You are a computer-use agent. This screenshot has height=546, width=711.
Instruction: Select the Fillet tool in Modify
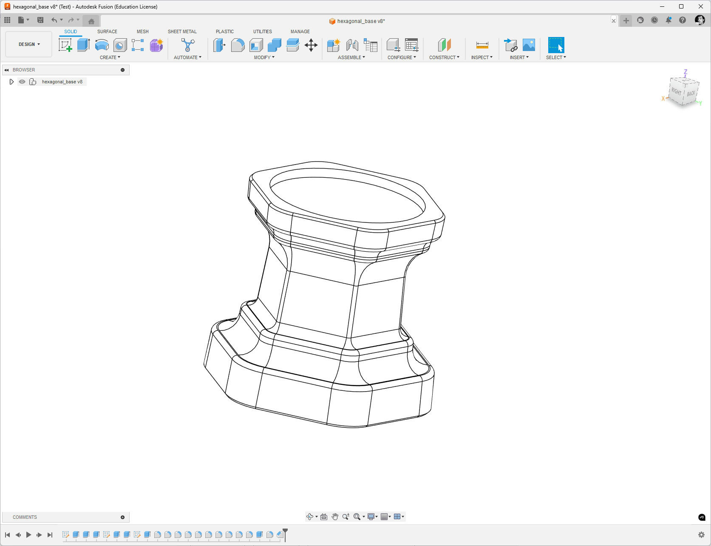(x=238, y=45)
